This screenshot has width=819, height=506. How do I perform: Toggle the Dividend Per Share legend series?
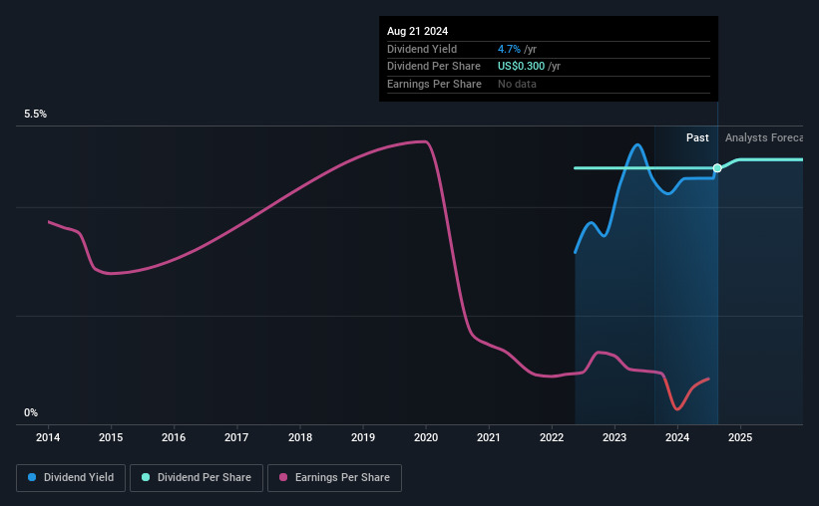point(197,478)
